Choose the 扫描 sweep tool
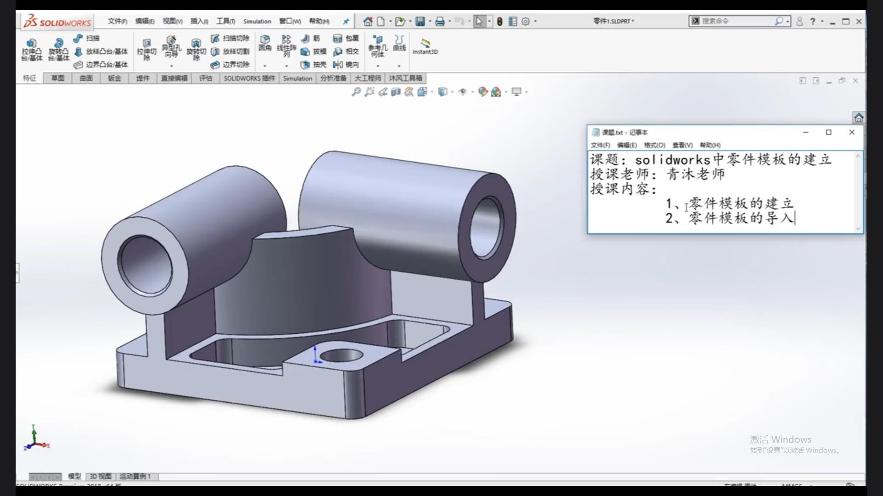This screenshot has height=496, width=883. 86,38
